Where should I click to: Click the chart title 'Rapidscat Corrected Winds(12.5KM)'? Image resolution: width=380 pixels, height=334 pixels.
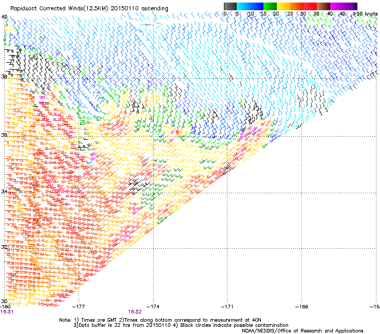coord(59,9)
